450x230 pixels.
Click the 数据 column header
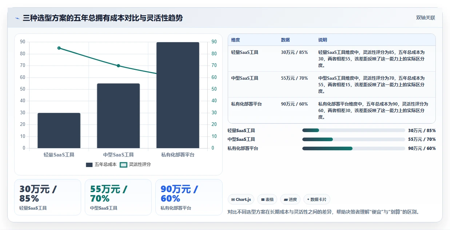tap(286, 40)
